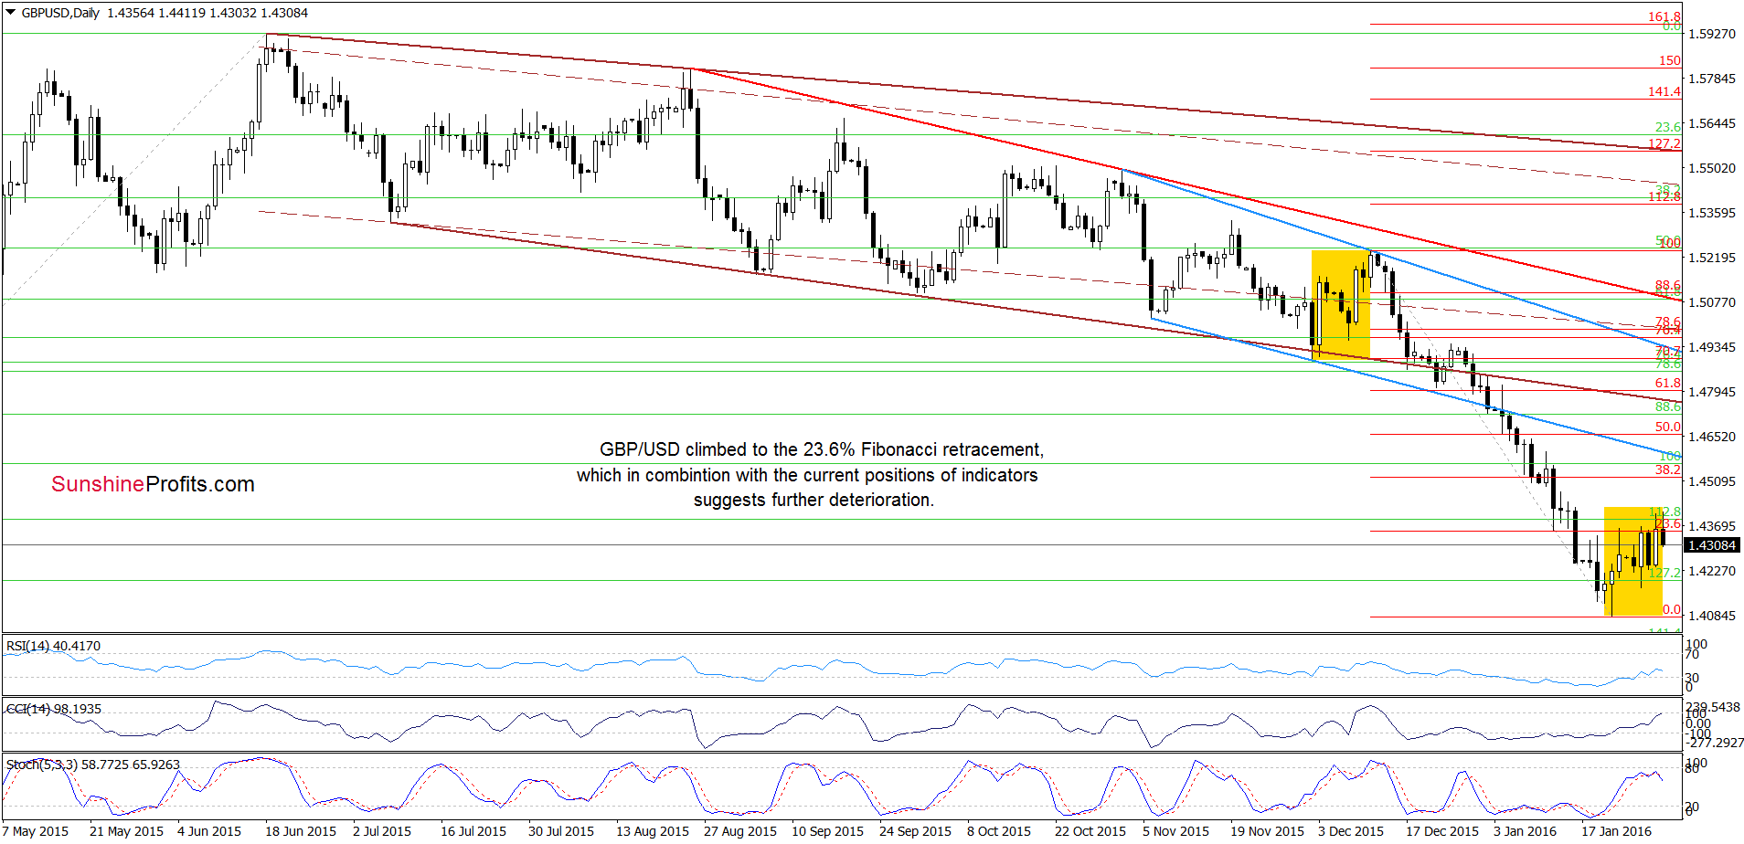Select the red 50.0 Fibonacci level label
Viewport: 1744px width, 844px height.
coord(1668,427)
